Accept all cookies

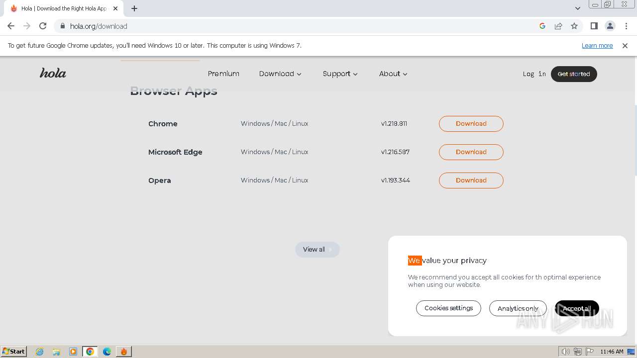[577, 308]
